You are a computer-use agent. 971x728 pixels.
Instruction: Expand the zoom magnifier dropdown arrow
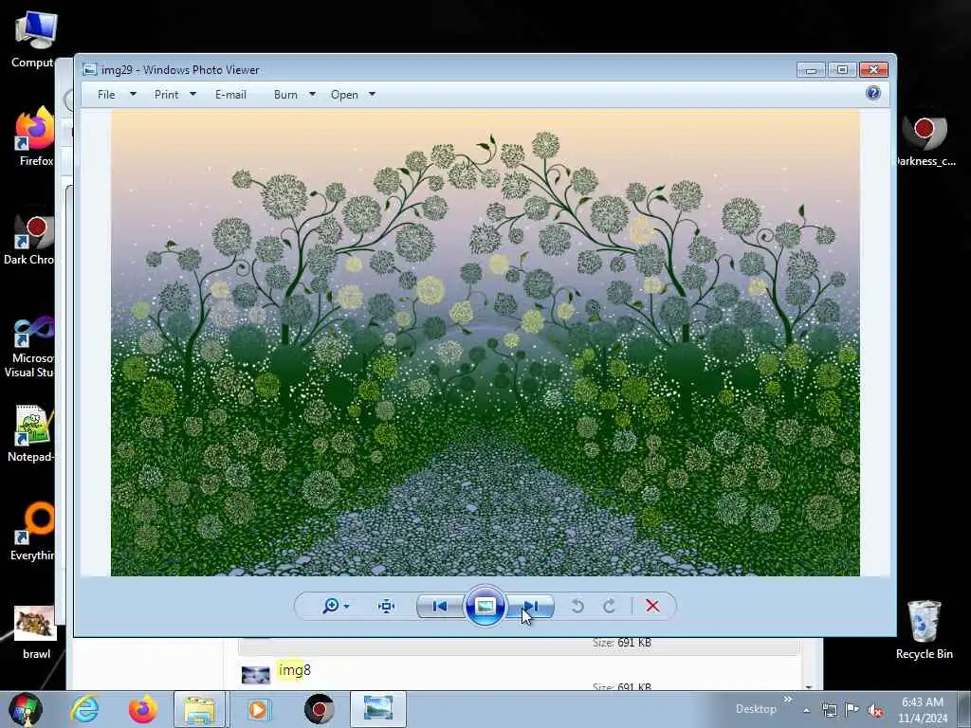pyautogui.click(x=346, y=607)
